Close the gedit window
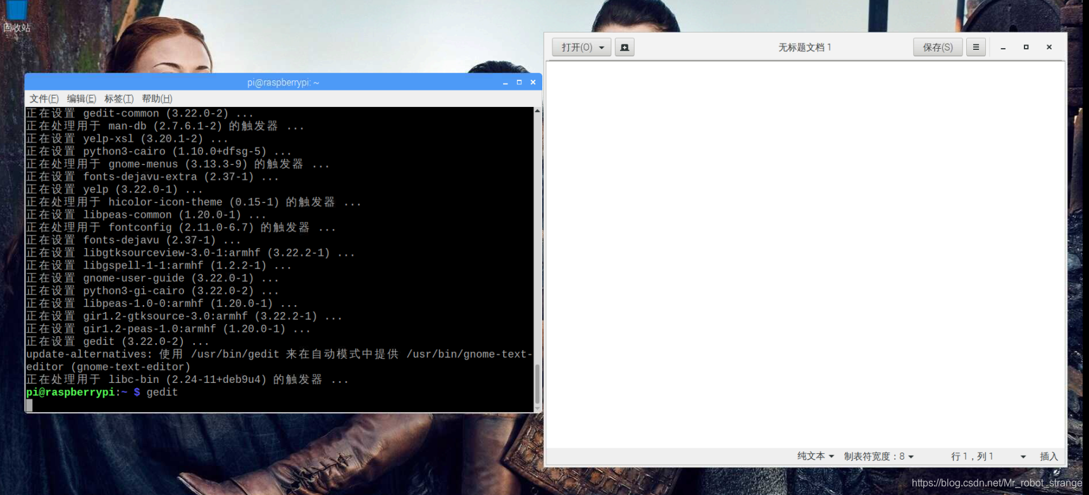The width and height of the screenshot is (1089, 495). (1049, 47)
